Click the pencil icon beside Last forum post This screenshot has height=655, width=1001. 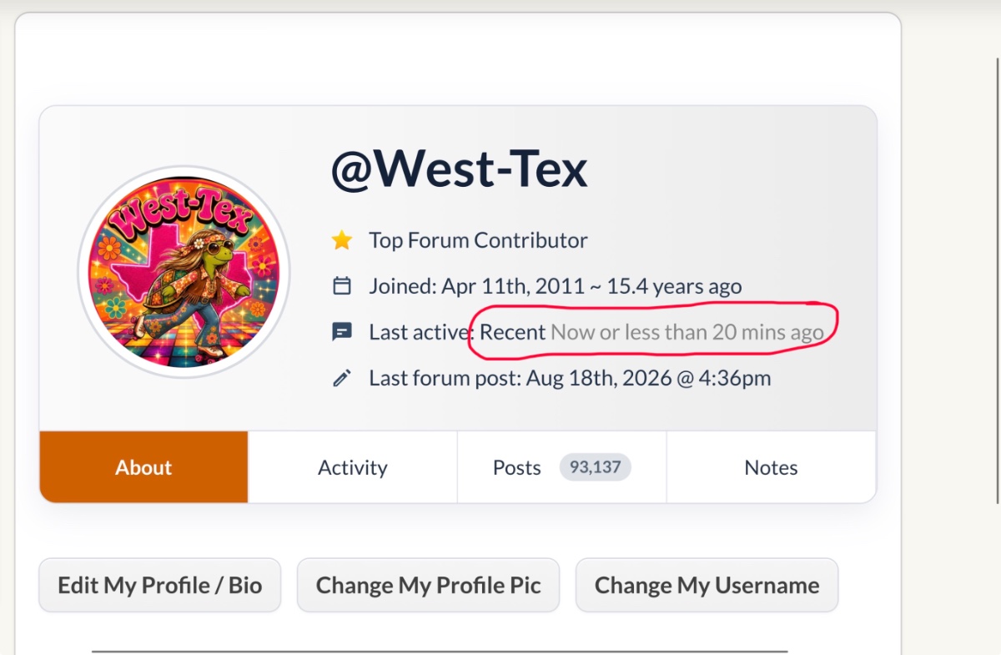pyautogui.click(x=342, y=378)
